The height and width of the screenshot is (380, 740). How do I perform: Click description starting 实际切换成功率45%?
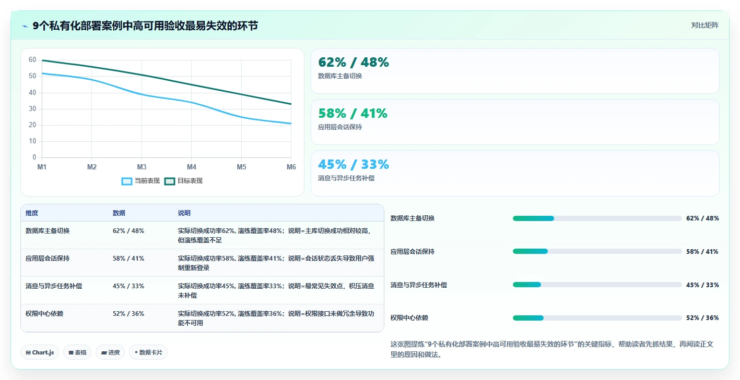tap(276, 290)
